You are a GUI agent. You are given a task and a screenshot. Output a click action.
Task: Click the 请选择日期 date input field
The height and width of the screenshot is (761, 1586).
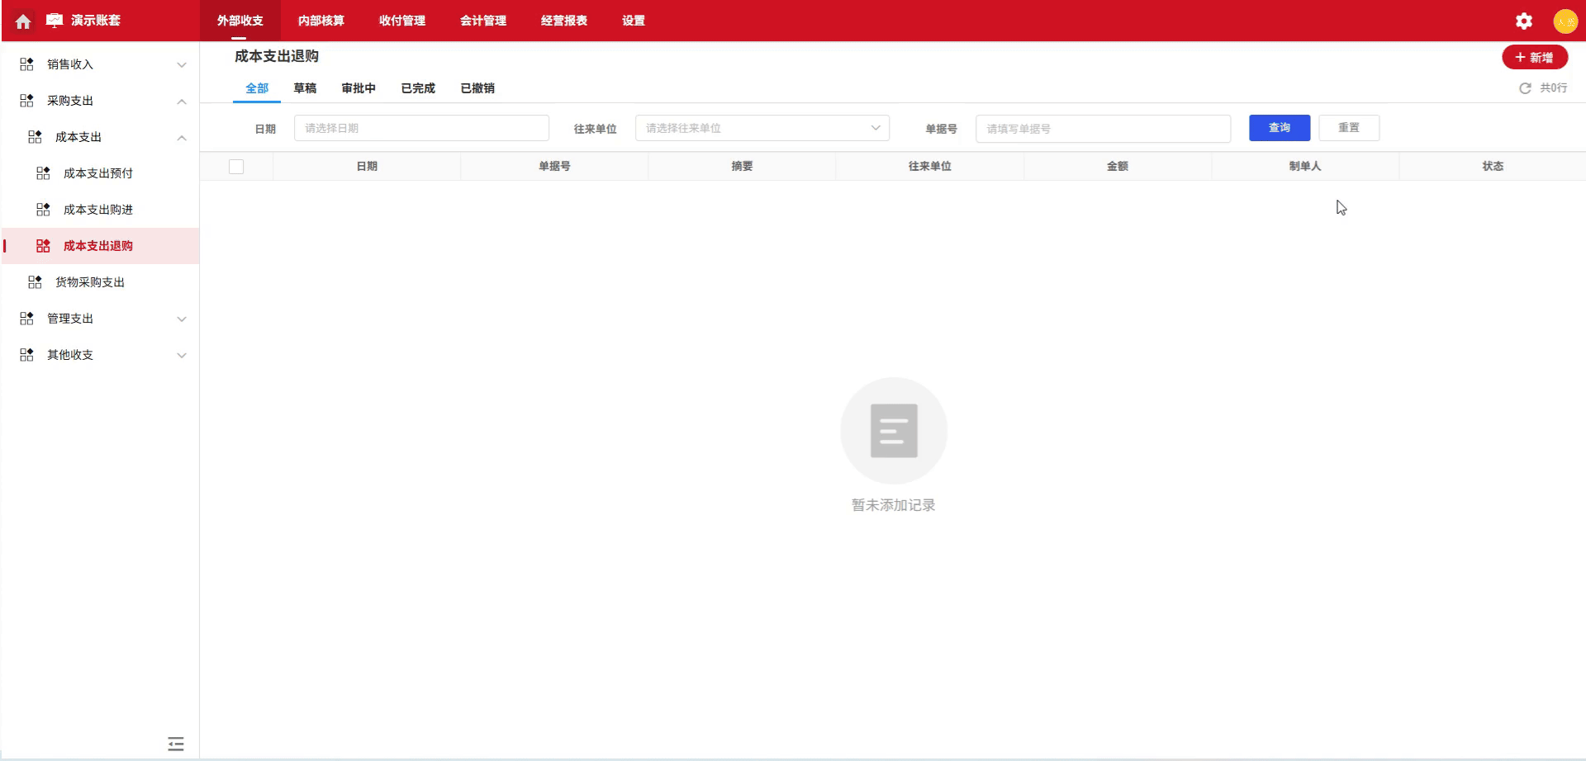(421, 128)
